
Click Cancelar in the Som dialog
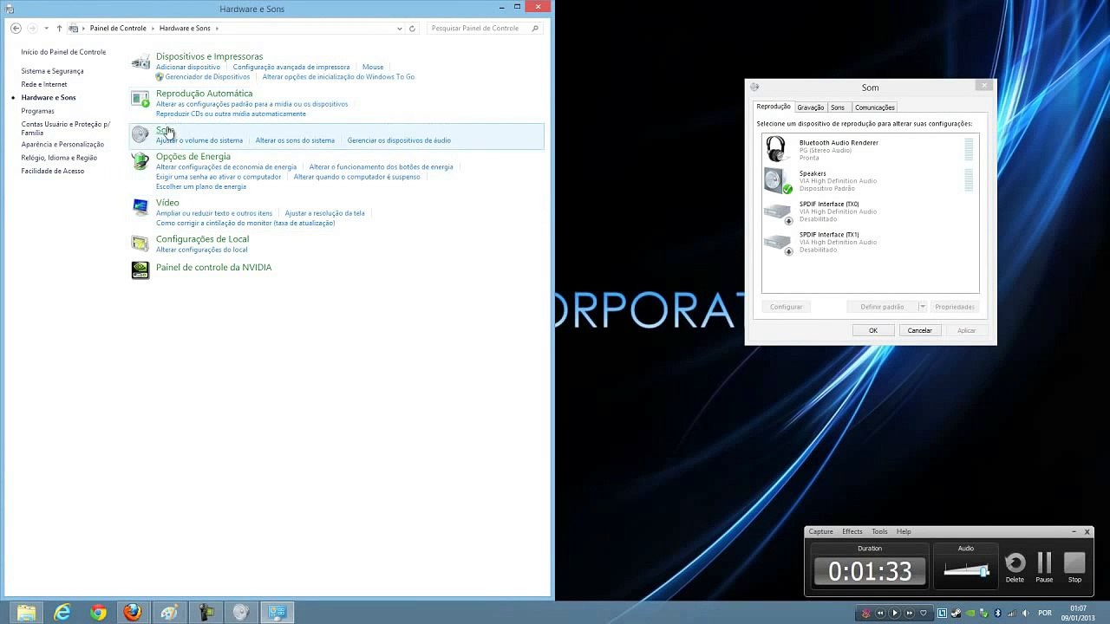[x=919, y=330]
